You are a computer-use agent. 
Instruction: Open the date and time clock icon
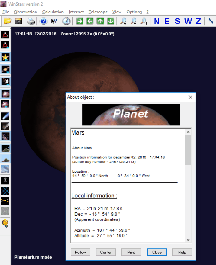coord(66,21)
